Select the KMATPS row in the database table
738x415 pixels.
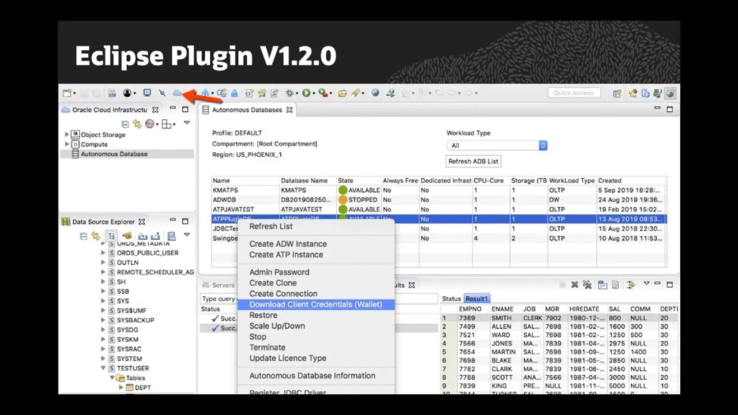(x=439, y=190)
